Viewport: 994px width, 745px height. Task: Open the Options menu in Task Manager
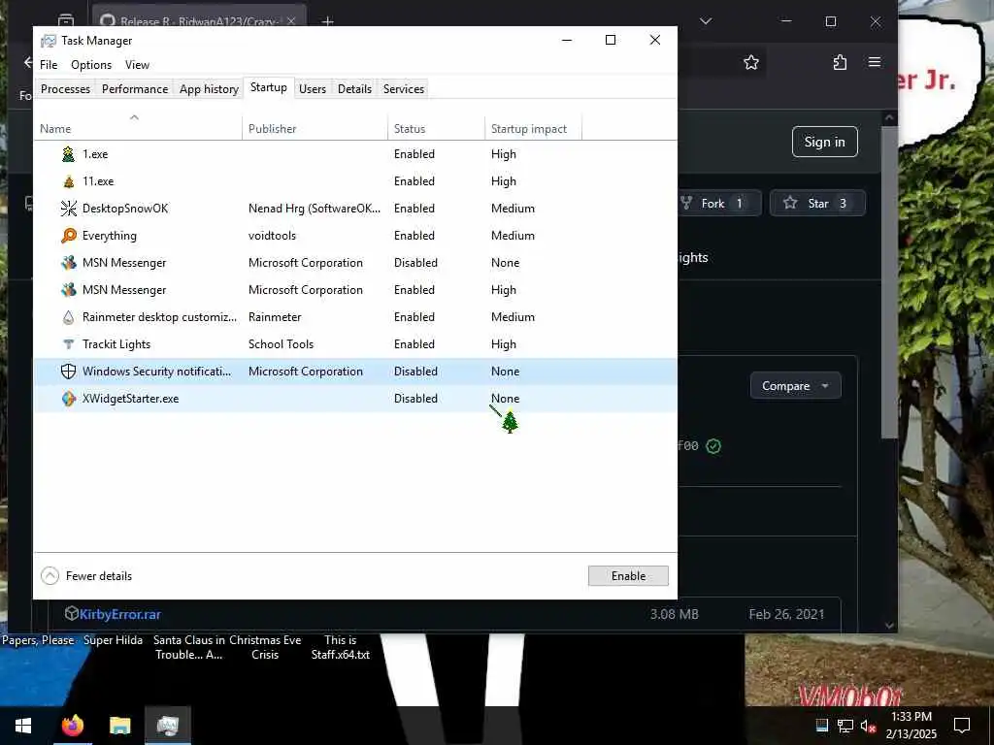pos(91,65)
